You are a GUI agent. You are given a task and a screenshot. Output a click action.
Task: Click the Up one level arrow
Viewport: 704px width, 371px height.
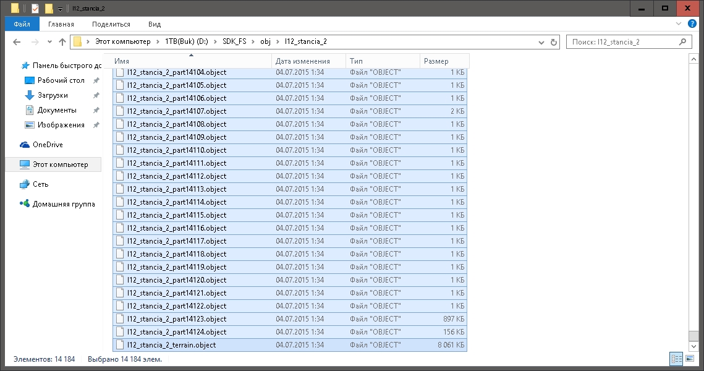coord(62,42)
